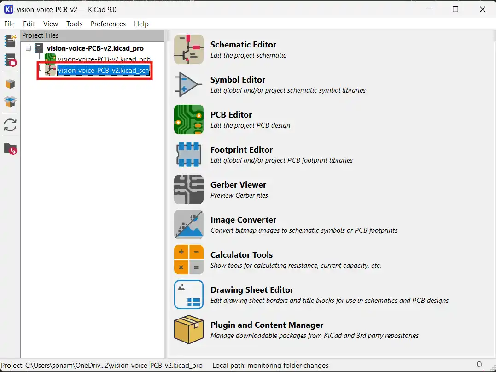Select vision-voice-PCB-v2.kicad_pcb file
The image size is (496, 372).
point(104,59)
